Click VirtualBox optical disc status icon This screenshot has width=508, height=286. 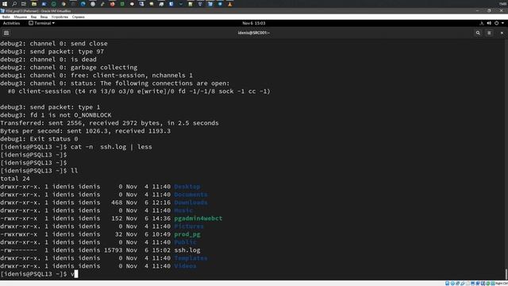click(452, 284)
